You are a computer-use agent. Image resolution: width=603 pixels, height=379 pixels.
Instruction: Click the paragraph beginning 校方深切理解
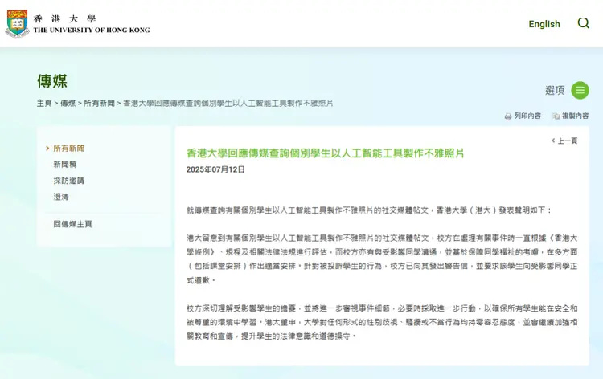382,322
